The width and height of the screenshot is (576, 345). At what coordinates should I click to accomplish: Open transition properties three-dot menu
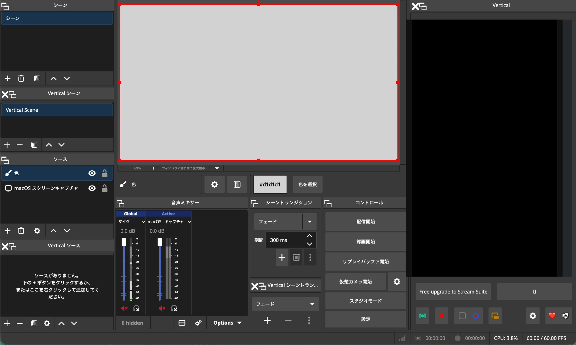(310, 257)
